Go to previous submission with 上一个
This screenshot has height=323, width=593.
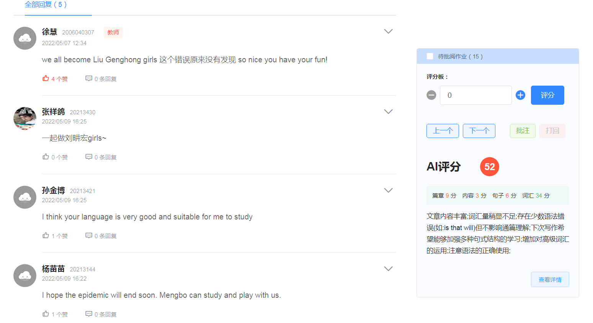[x=443, y=131]
